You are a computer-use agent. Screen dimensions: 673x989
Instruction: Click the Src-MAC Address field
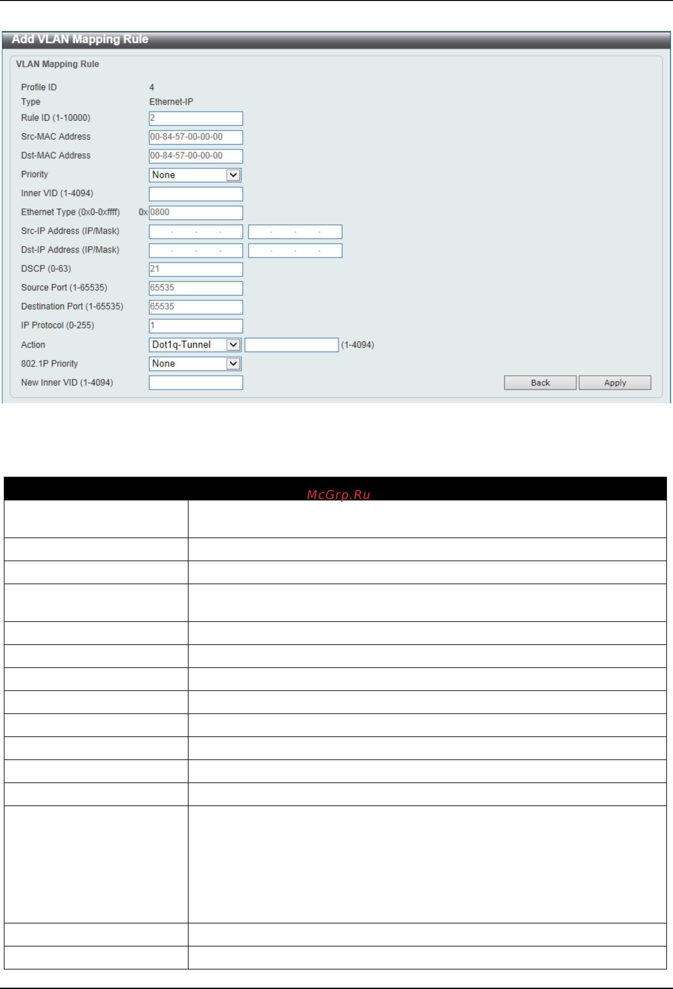[196, 137]
